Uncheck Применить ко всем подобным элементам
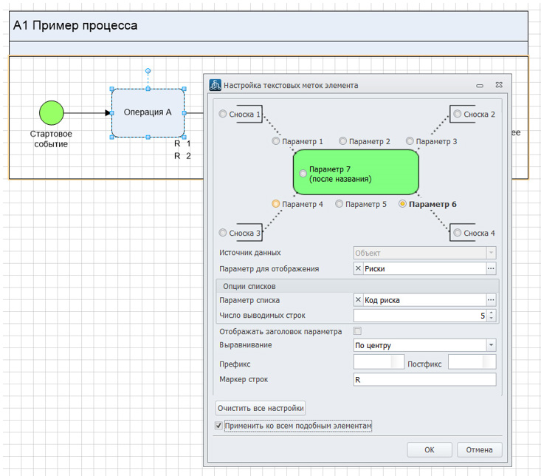541x476 pixels. point(218,426)
